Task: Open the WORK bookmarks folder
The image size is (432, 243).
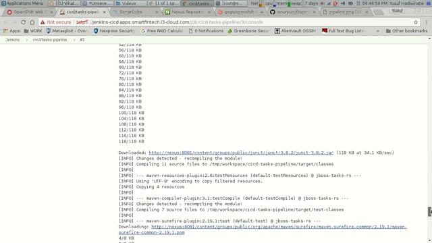Action: [x=33, y=31]
